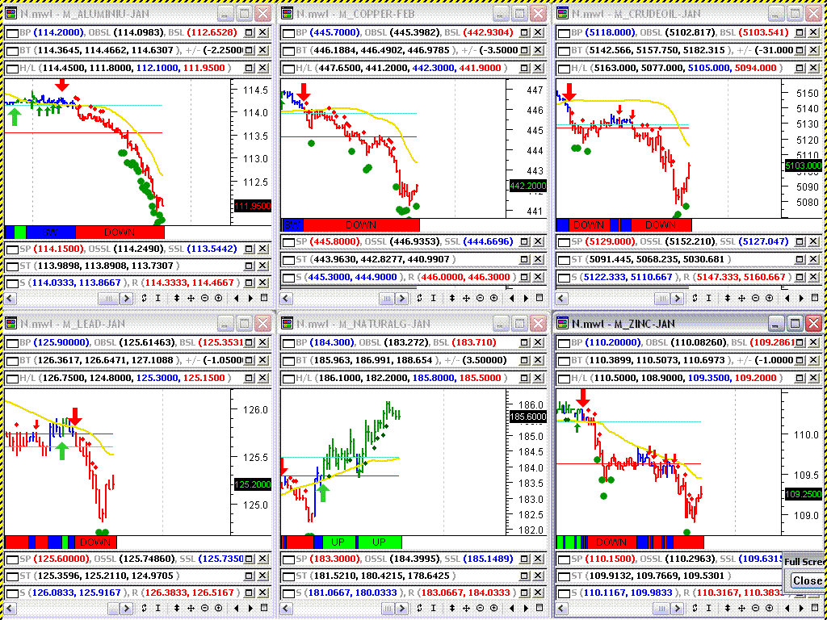Click next right-arrow icon in Copper chart toolbar
Image resolution: width=827 pixels, height=620 pixels.
pyautogui.click(x=525, y=298)
